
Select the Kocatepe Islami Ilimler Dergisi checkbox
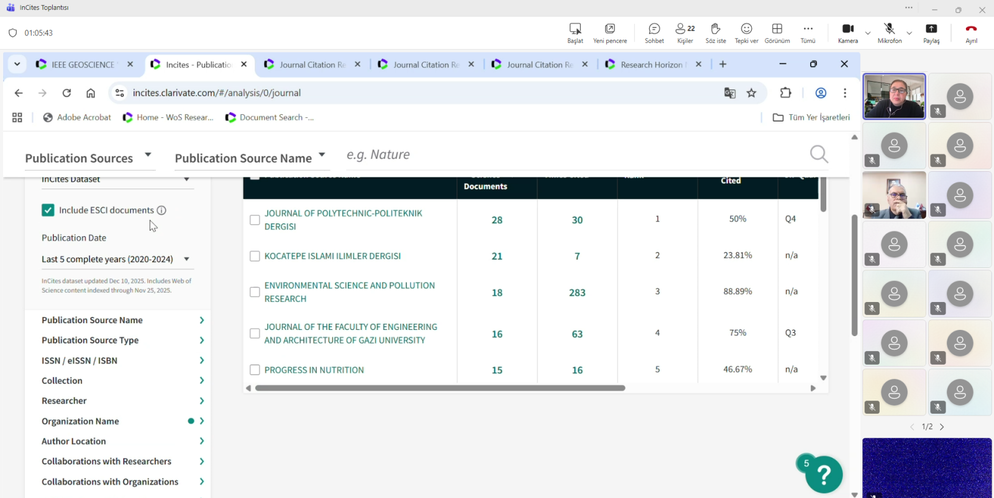[255, 256]
